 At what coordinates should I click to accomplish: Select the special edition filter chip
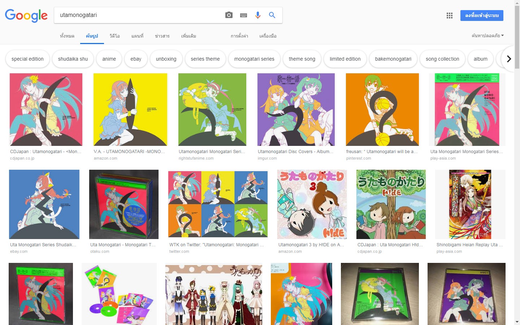27,59
